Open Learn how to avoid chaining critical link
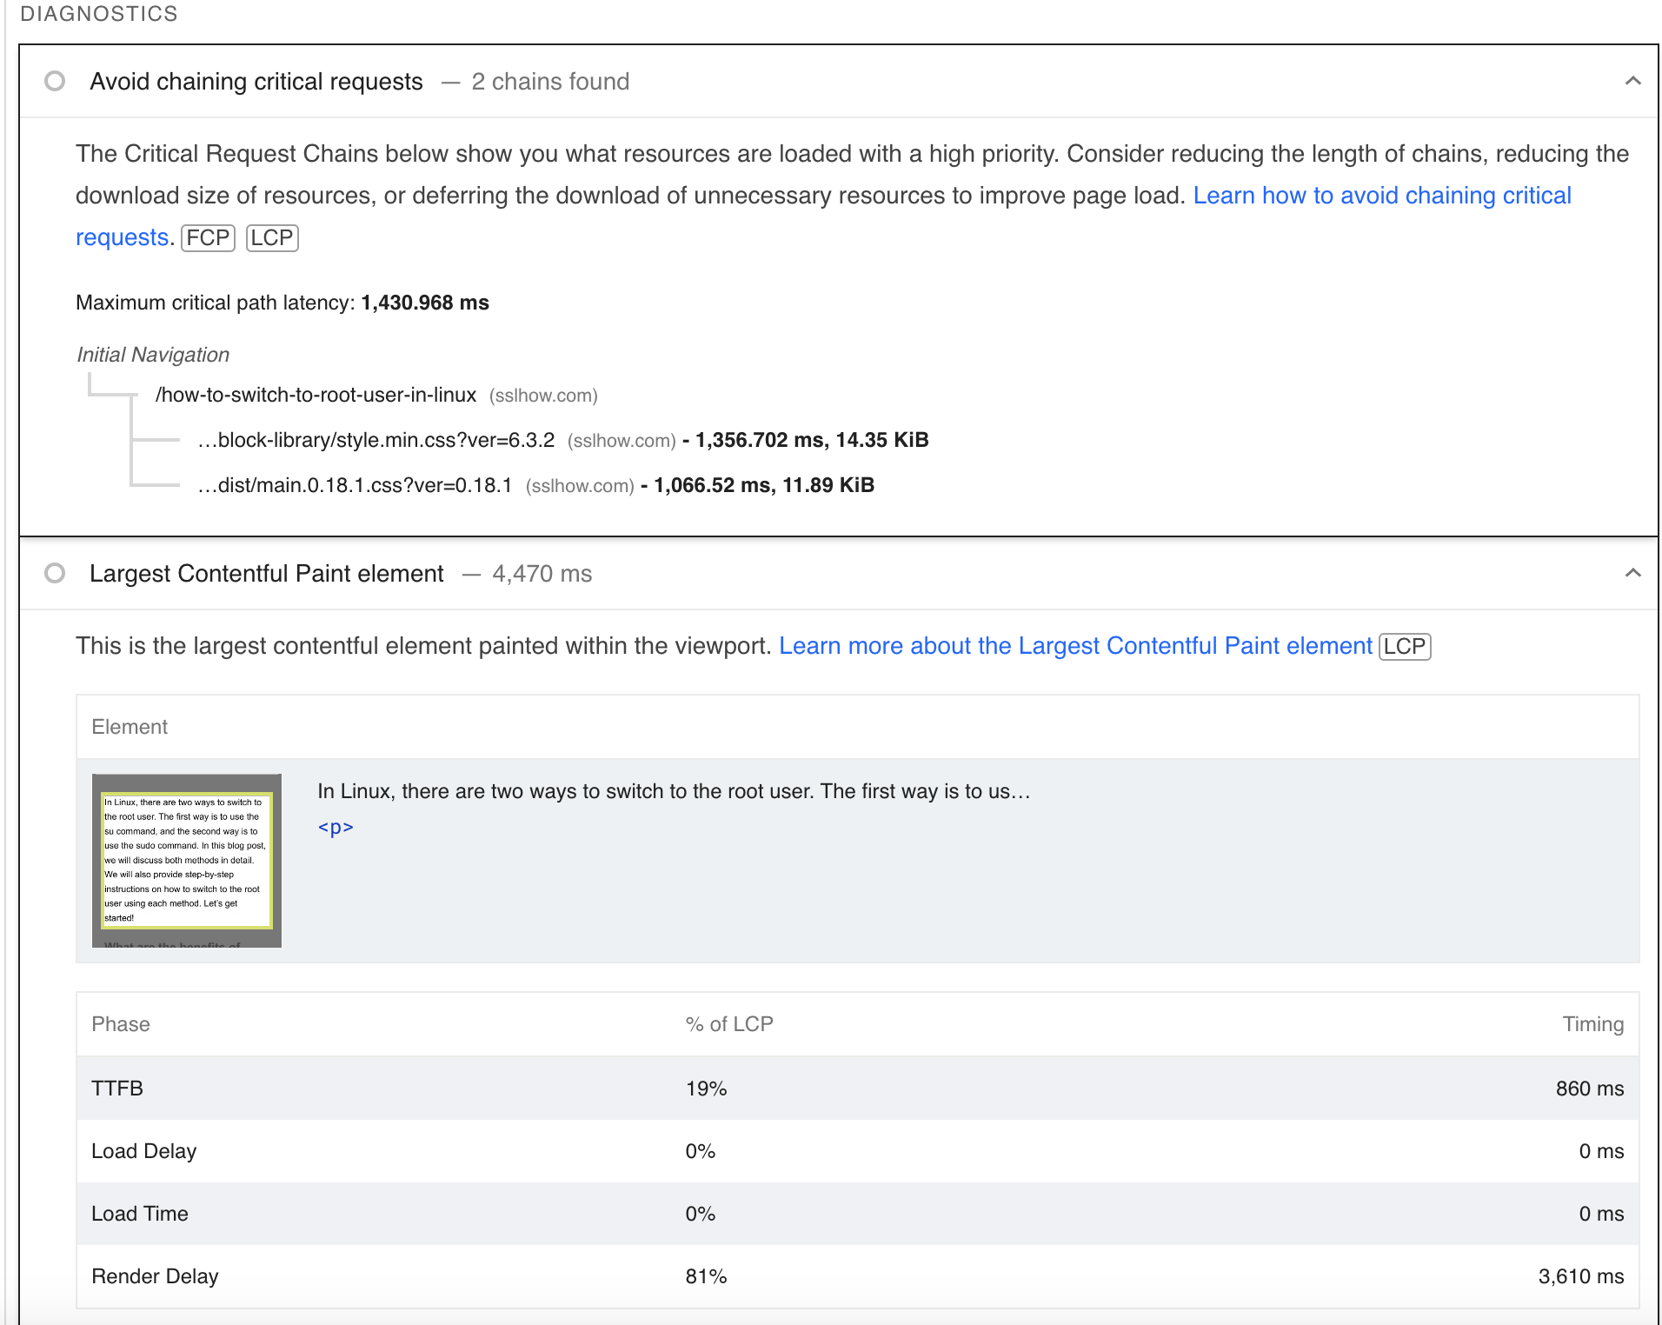Viewport: 1662px width, 1325px height. (x=1382, y=196)
